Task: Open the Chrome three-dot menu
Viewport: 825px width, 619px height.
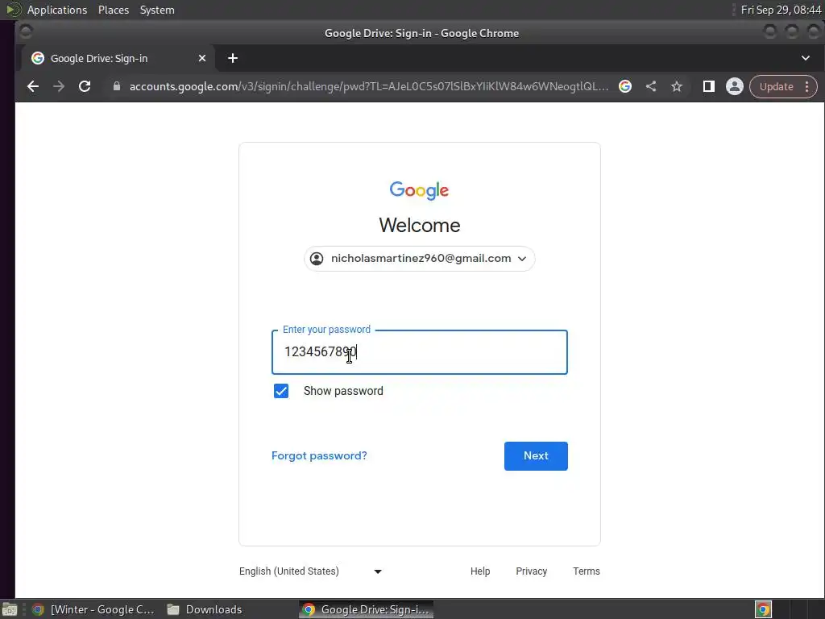Action: [807, 86]
